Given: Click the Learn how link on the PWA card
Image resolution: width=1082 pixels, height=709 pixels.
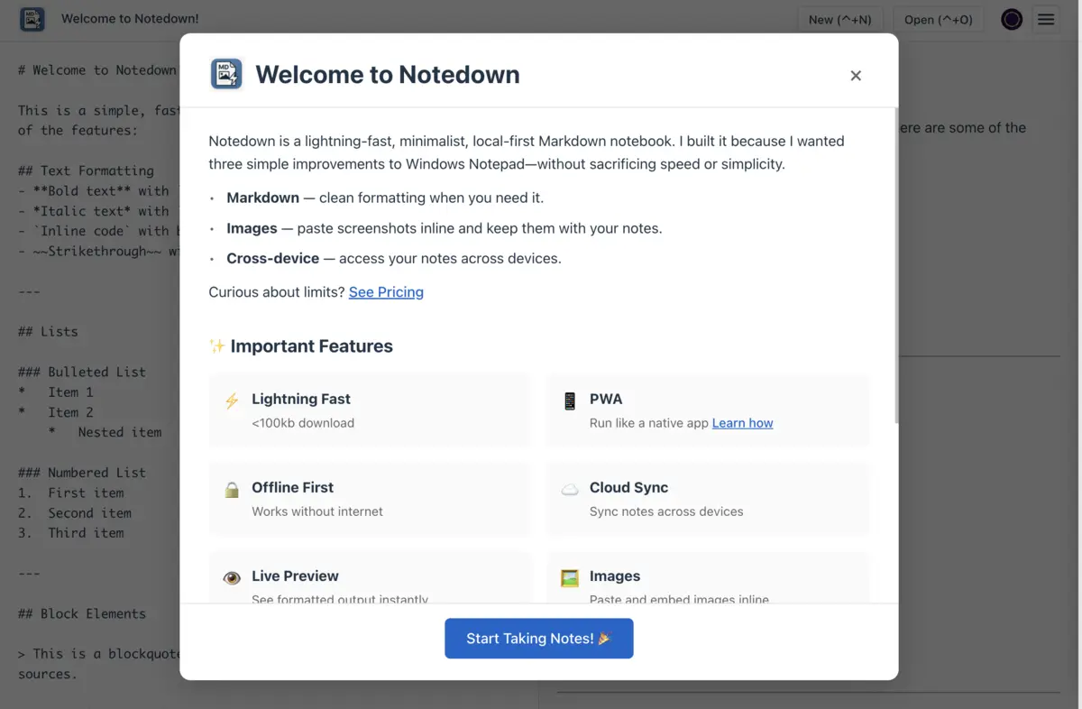Looking at the screenshot, I should [742, 422].
